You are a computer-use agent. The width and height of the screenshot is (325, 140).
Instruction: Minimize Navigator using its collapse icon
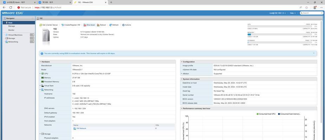33,19
